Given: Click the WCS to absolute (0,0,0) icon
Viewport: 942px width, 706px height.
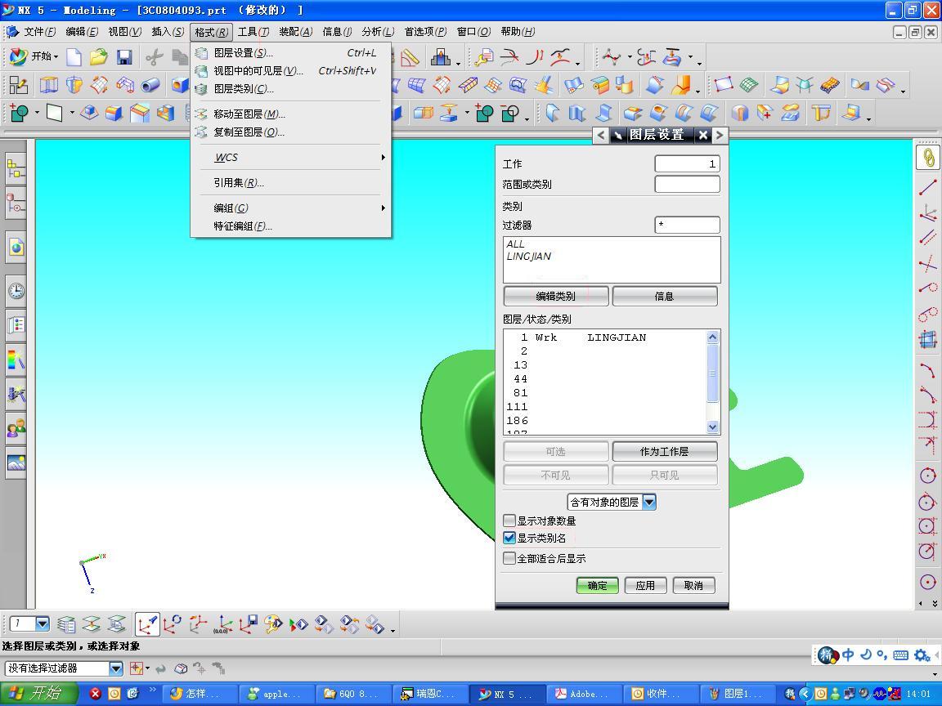Looking at the screenshot, I should tap(223, 625).
